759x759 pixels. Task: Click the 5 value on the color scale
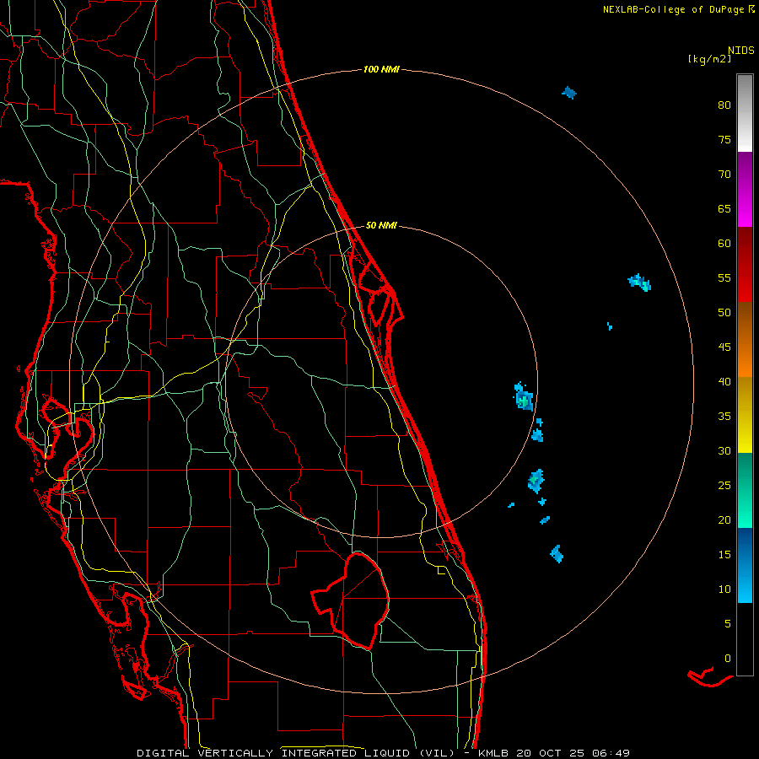pos(728,624)
